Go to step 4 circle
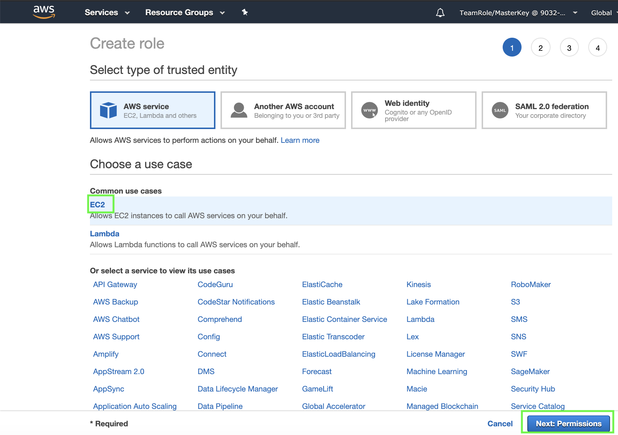This screenshot has height=435, width=618. [x=598, y=47]
